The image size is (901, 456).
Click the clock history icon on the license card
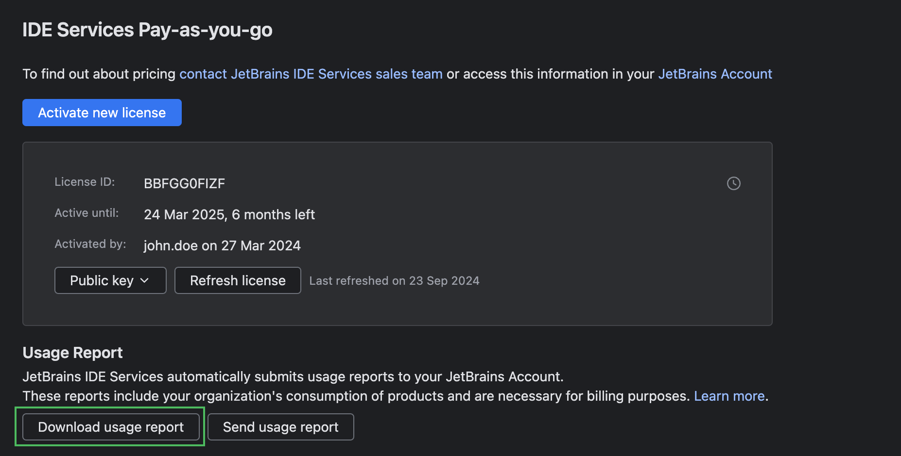[x=734, y=183]
